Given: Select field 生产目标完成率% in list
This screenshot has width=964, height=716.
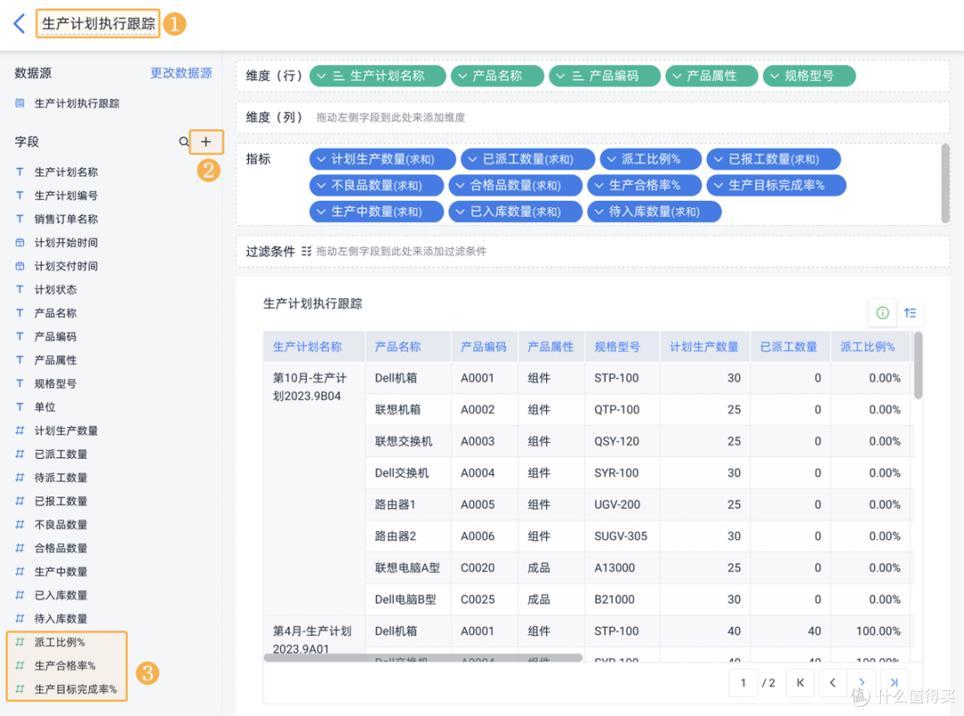Looking at the screenshot, I should click(x=75, y=689).
